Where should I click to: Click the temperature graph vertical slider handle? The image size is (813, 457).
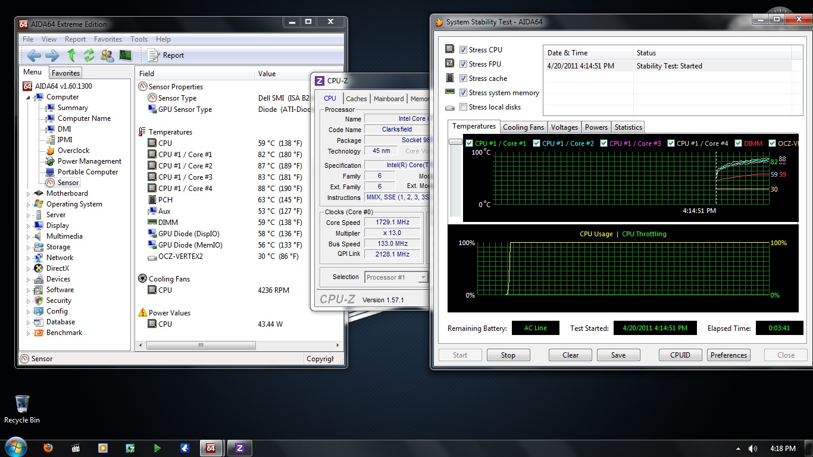(x=455, y=142)
